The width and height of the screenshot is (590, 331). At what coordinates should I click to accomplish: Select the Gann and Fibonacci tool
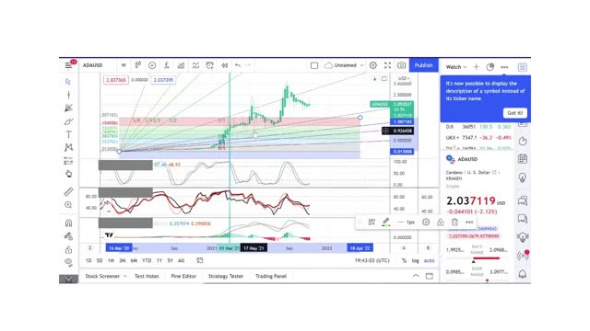click(68, 108)
